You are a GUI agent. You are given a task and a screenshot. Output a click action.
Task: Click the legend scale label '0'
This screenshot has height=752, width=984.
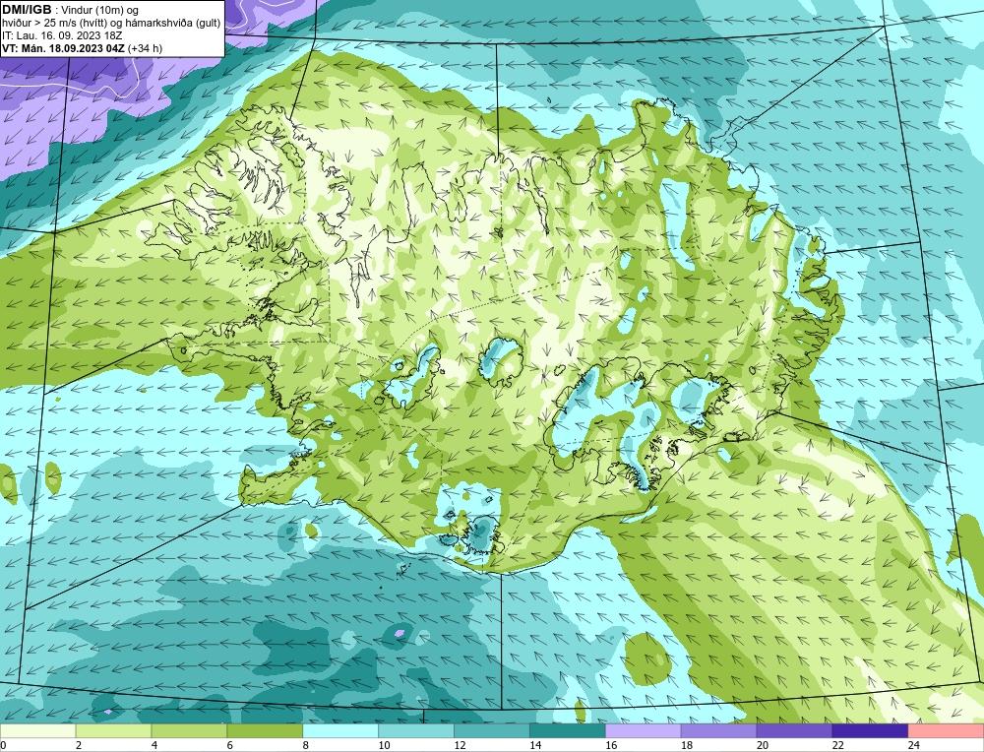[3, 745]
